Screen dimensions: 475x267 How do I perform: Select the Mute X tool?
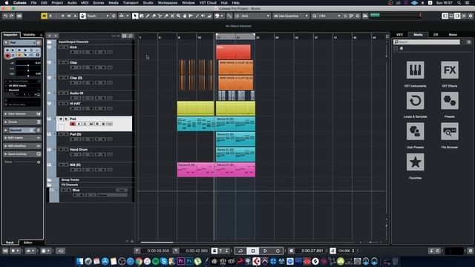coord(172,16)
